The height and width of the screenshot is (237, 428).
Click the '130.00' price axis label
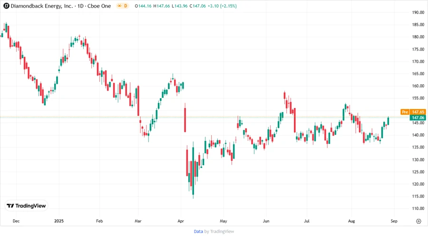tap(418, 159)
